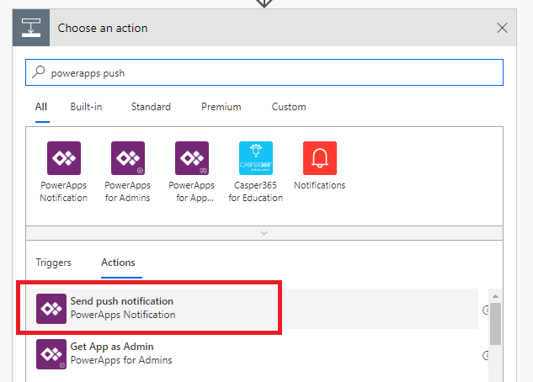Screen dimensions: 533x382
Task: Click the Choose an action title text
Action: tap(103, 28)
